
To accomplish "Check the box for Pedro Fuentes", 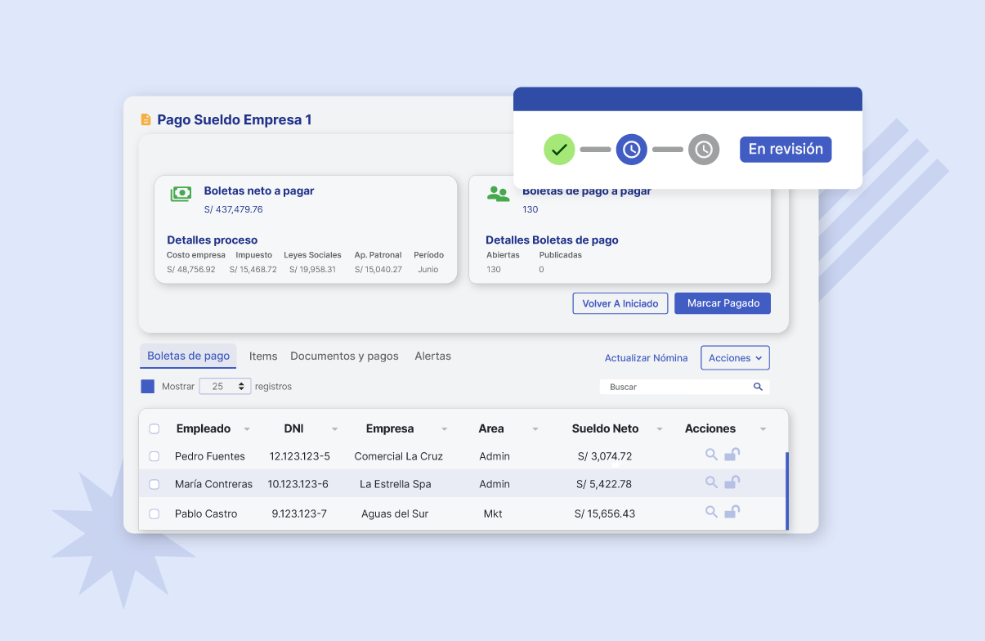I will (154, 456).
